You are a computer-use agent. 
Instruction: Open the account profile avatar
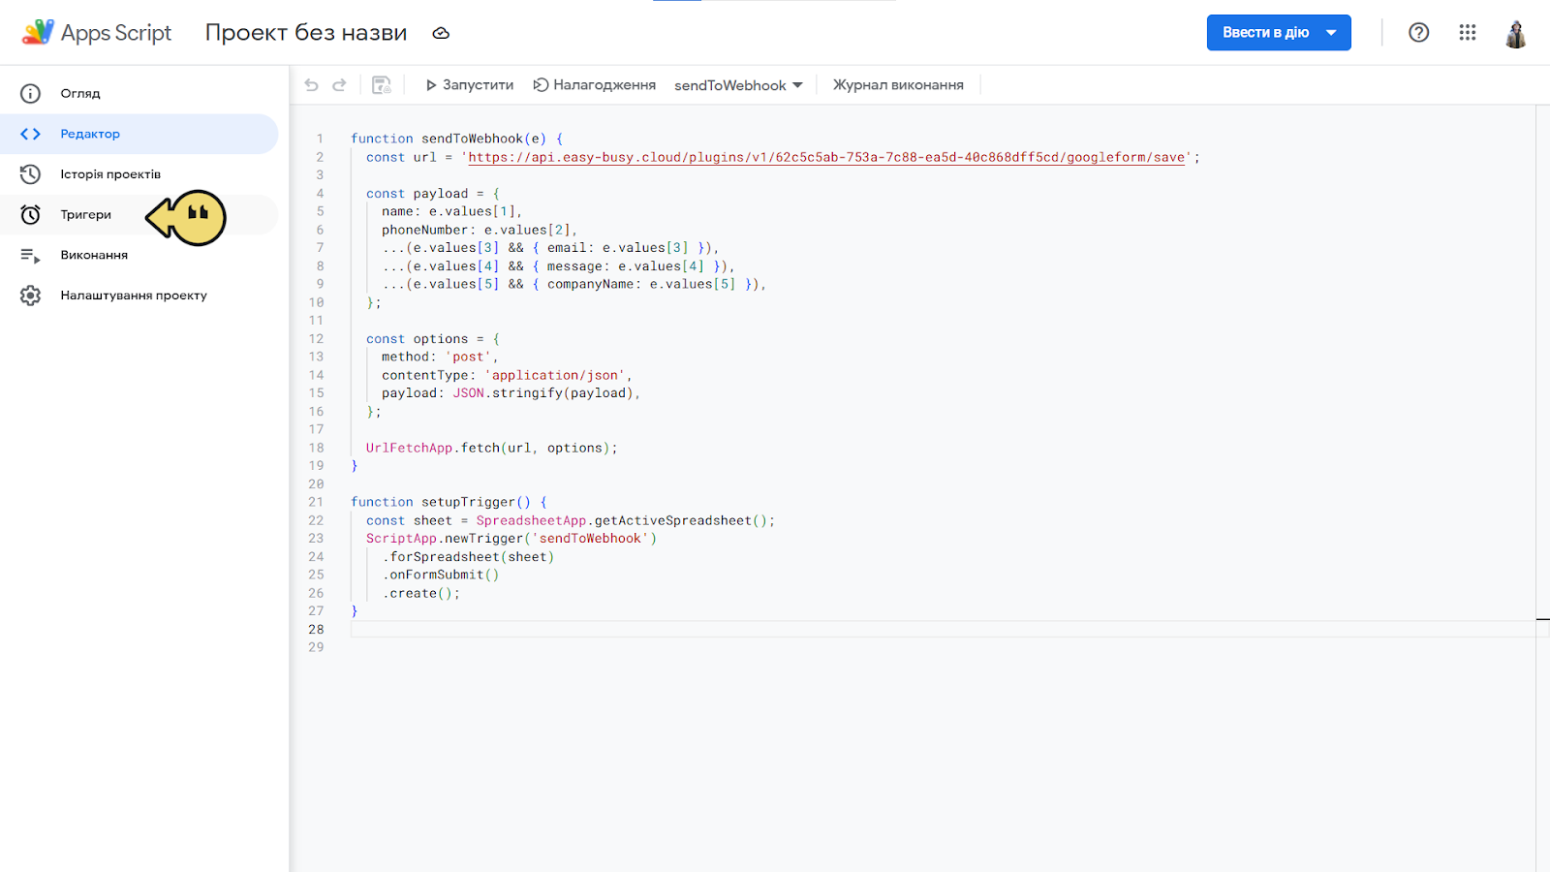click(x=1516, y=33)
